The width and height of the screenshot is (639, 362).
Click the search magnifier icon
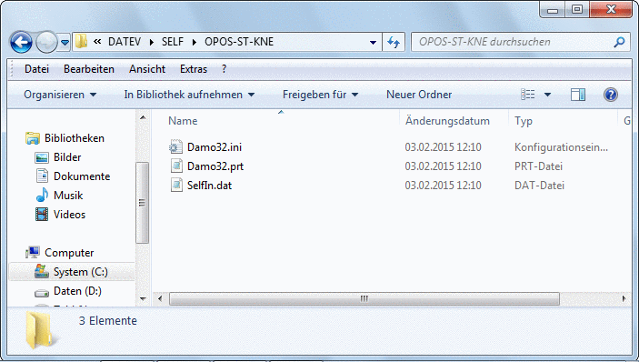[x=619, y=42]
